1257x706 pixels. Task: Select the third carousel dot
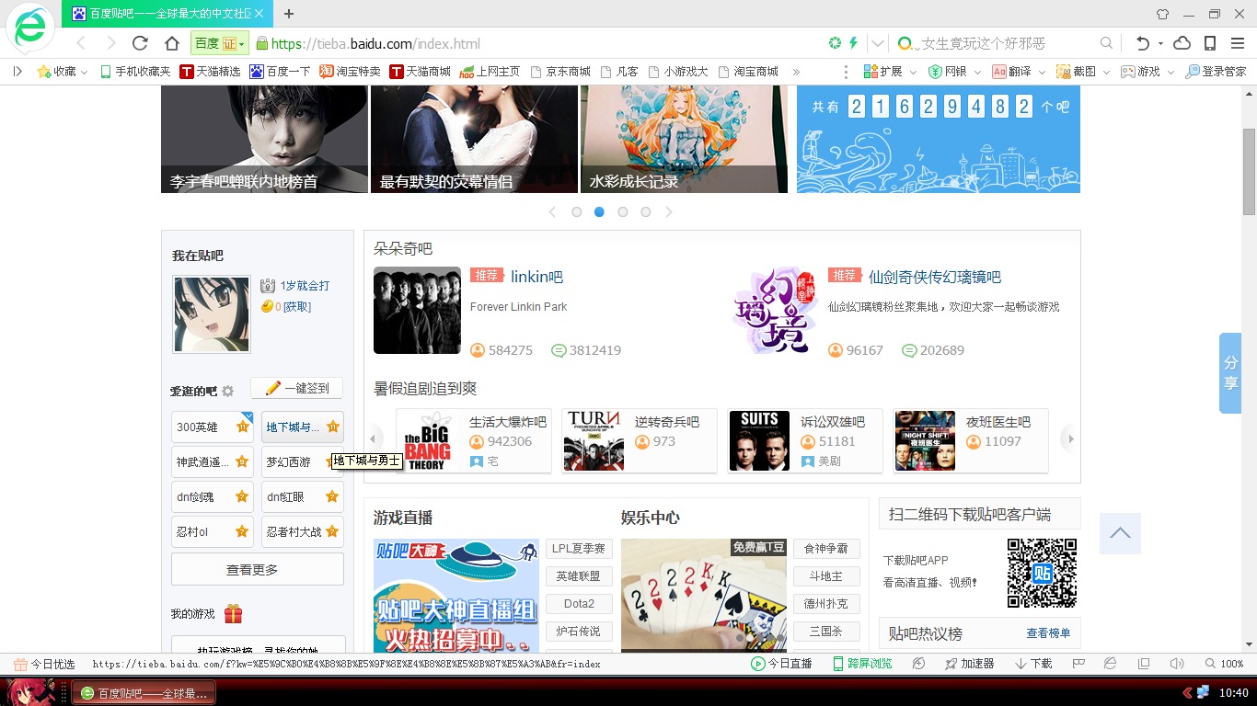(623, 211)
